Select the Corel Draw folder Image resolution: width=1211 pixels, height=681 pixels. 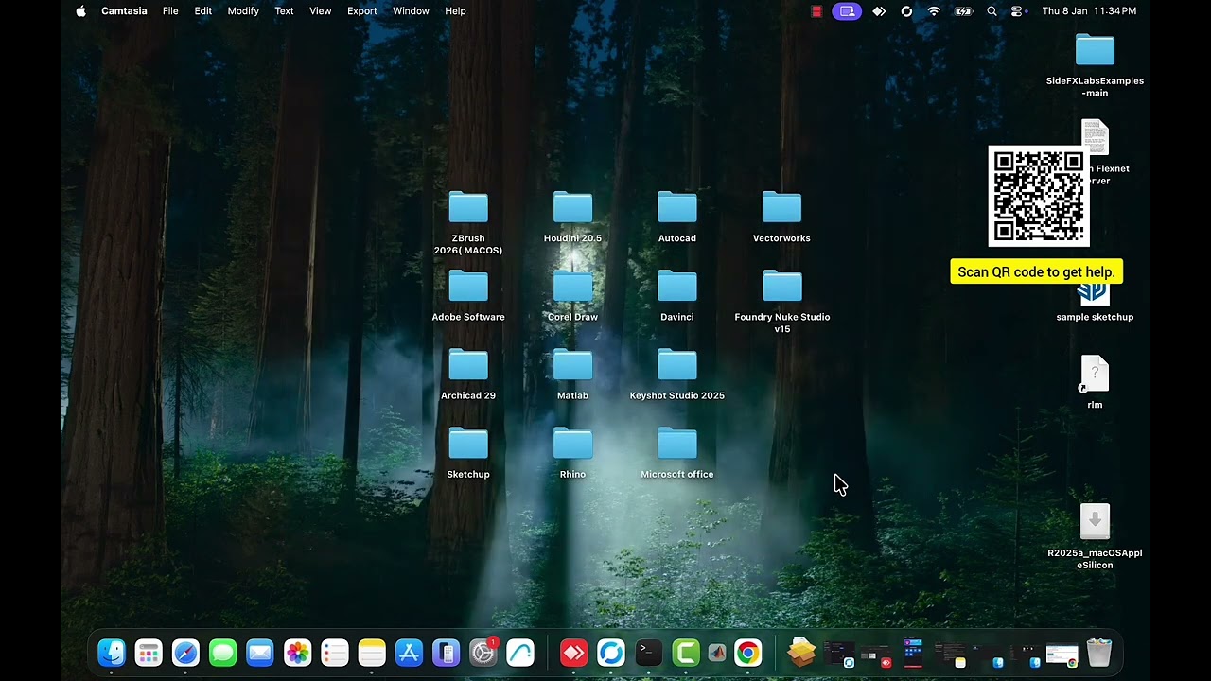(572, 287)
